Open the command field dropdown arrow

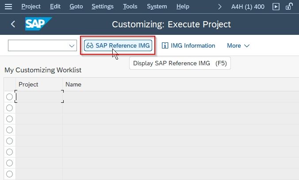point(72,46)
